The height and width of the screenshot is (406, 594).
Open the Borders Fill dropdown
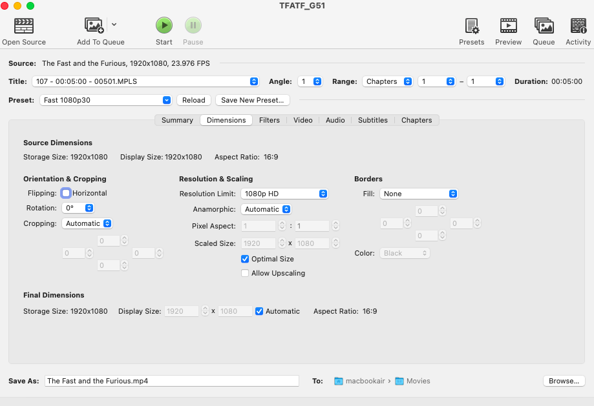[419, 194]
